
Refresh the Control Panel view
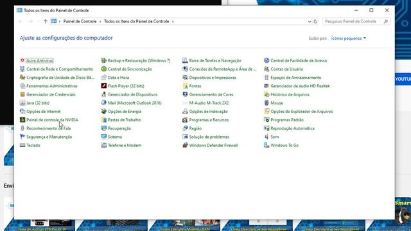(x=315, y=21)
